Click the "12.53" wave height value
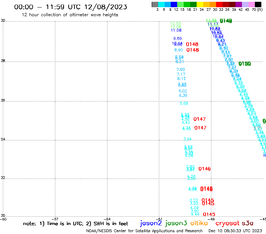266x234 pixels. (x=175, y=23)
